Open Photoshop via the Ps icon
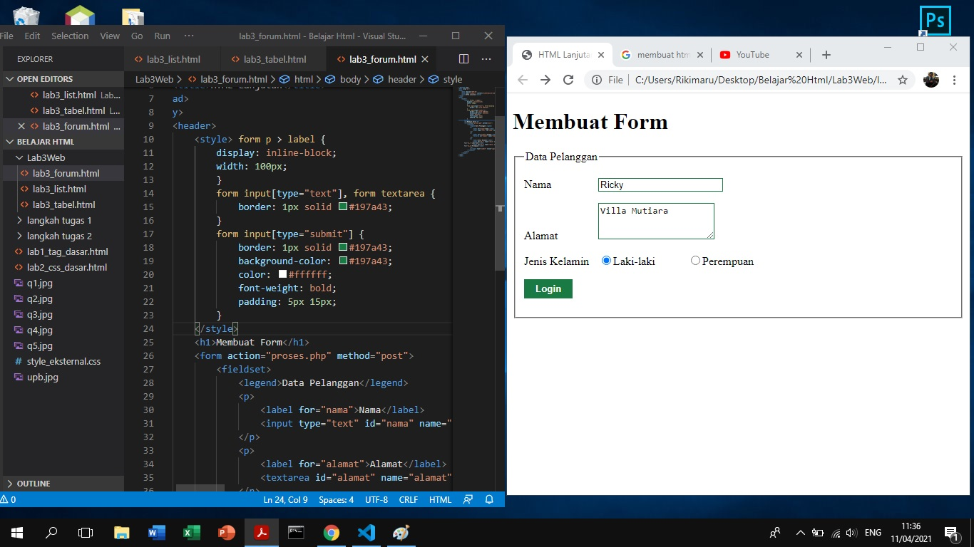The height and width of the screenshot is (547, 974). click(935, 21)
